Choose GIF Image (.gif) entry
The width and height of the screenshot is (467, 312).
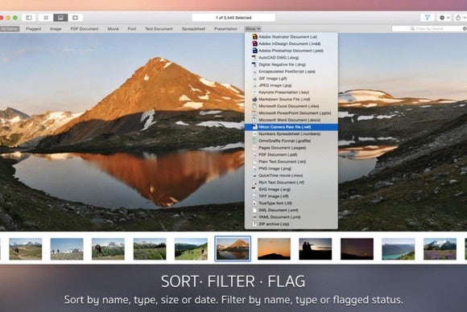click(291, 79)
